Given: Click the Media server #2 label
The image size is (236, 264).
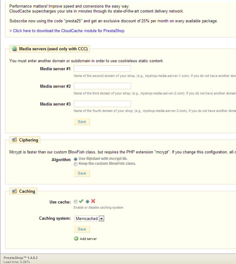Looking at the screenshot, I should pos(55,86).
